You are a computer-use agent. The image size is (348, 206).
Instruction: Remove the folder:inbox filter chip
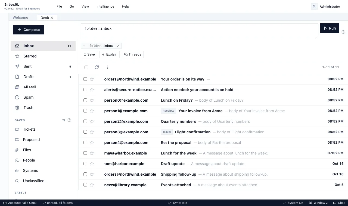point(118,46)
